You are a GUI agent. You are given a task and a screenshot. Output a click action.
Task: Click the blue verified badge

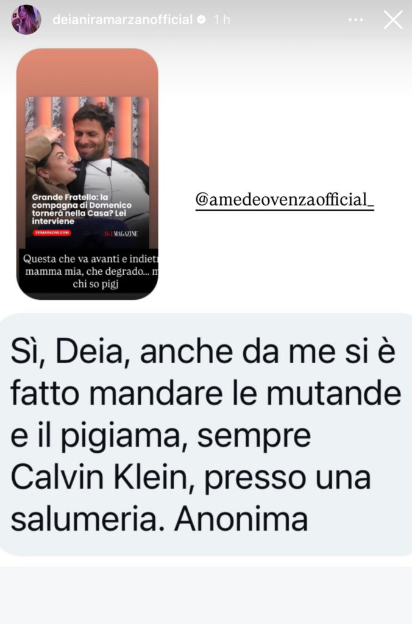point(202,19)
